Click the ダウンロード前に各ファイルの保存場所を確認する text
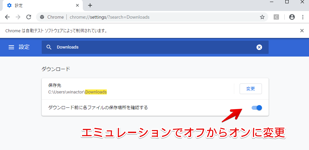Image resolution: width=309 pixels, height=150 pixels. (x=98, y=107)
